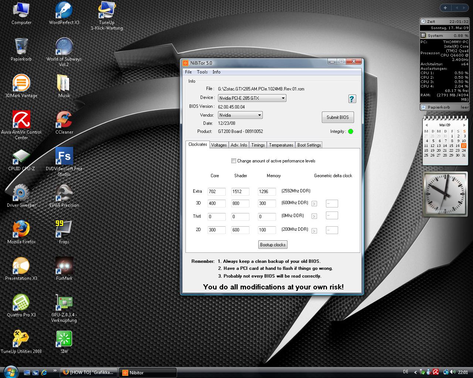This screenshot has width=473, height=378.
Task: Switch to the Temperatures tab
Action: (x=281, y=145)
